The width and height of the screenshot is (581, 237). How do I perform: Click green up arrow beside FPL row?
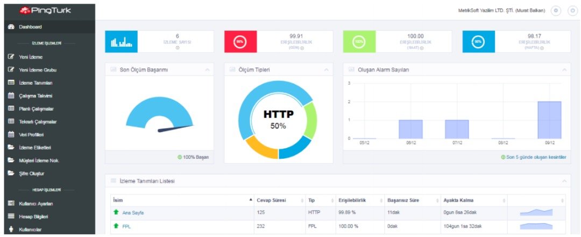(x=116, y=226)
